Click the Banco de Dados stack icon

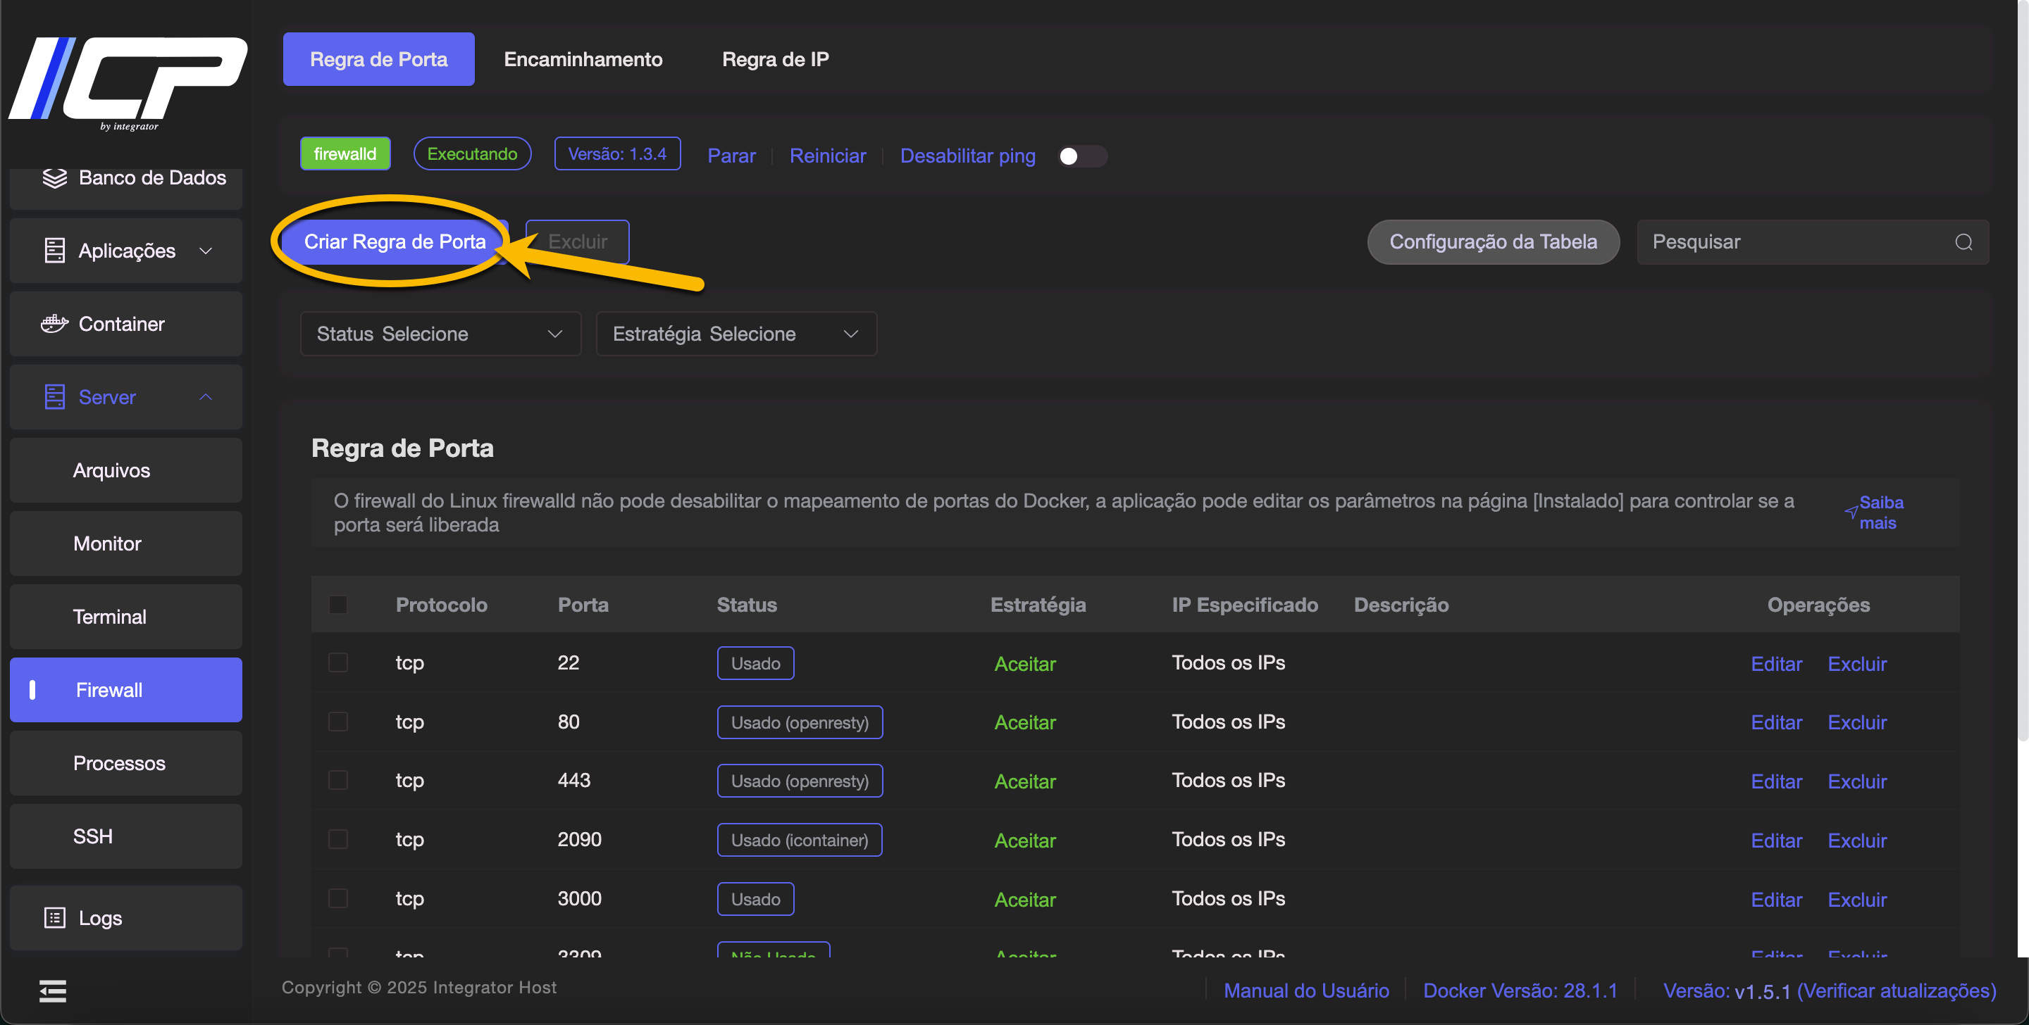54,178
